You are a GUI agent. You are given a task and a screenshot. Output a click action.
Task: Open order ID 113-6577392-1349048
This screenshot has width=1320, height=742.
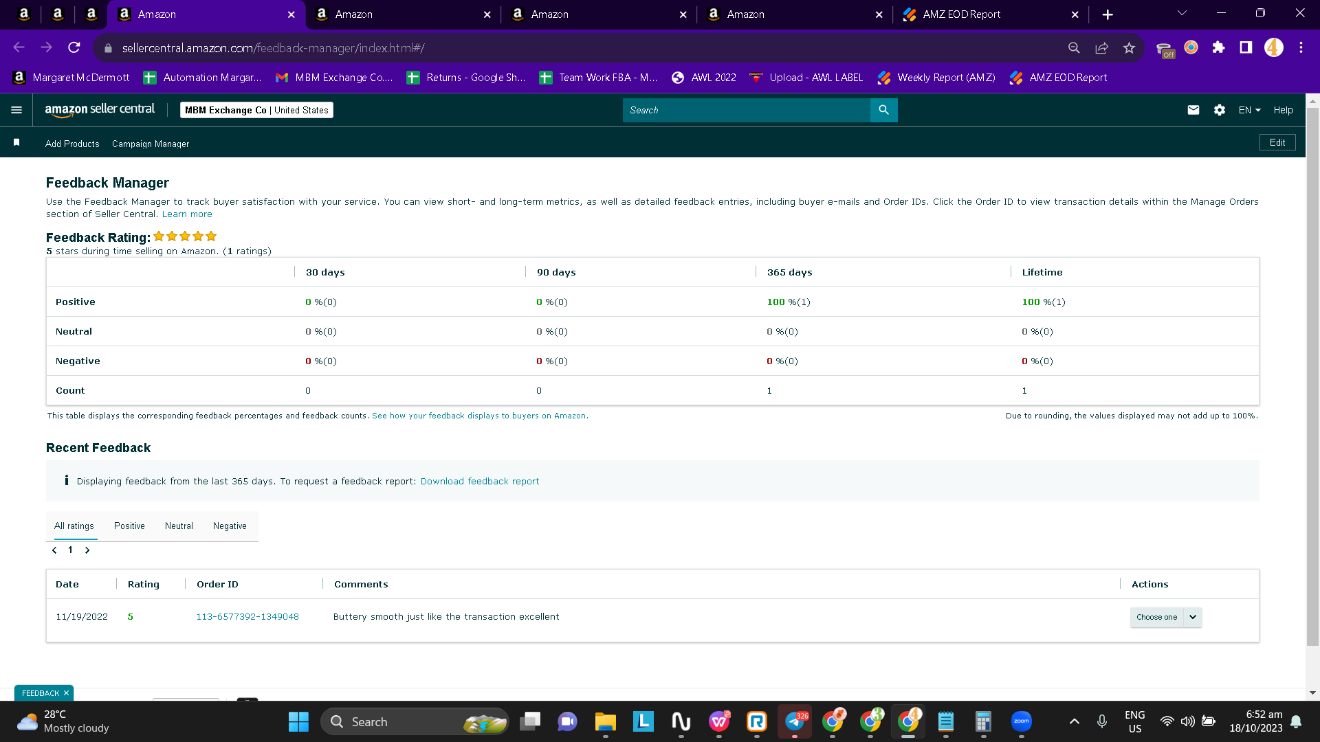(247, 617)
